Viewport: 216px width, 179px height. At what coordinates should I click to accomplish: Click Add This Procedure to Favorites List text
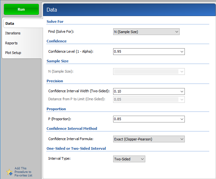23,172
